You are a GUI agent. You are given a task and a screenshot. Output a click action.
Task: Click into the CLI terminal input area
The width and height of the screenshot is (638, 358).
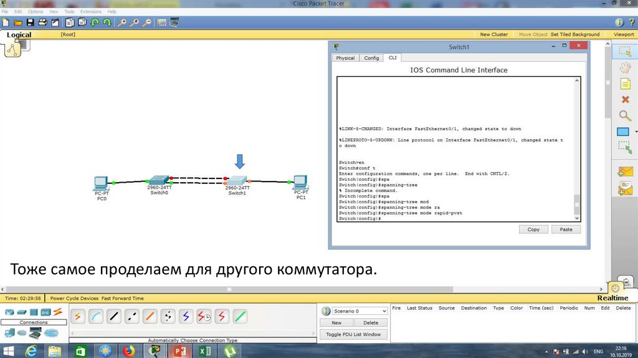tap(455, 149)
